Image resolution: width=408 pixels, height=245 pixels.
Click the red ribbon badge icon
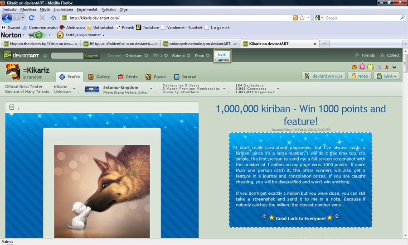pyautogui.click(x=387, y=67)
